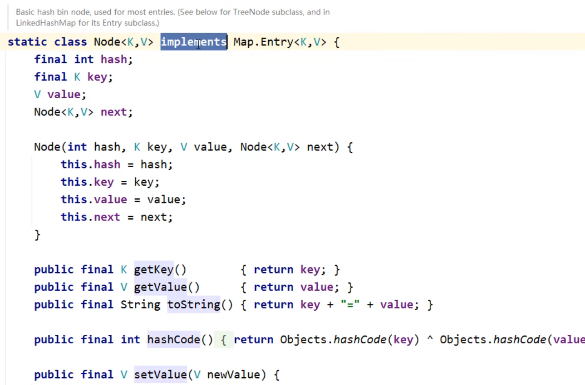Click Map.Entry in the class declaration
The width and height of the screenshot is (585, 385).
263,42
